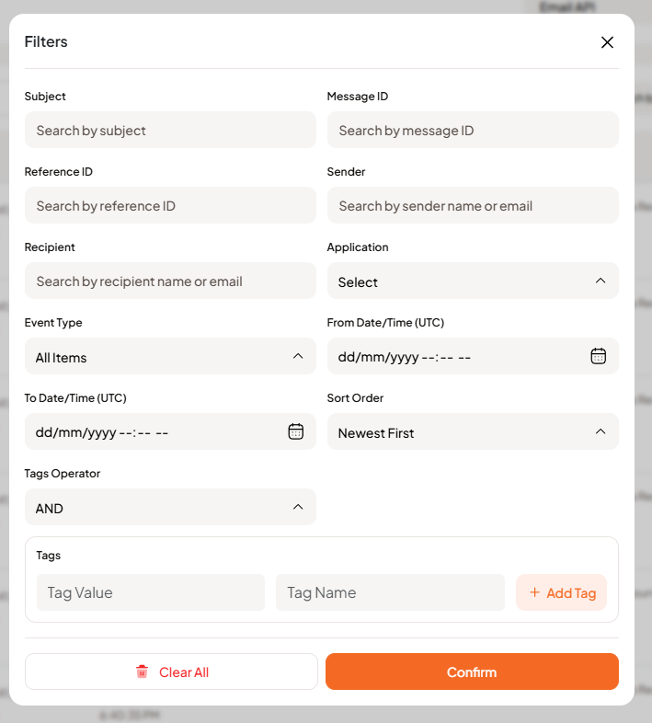Screen dimensions: 652x723
Task: Click the plus icon on Add Tag
Action: pos(534,592)
